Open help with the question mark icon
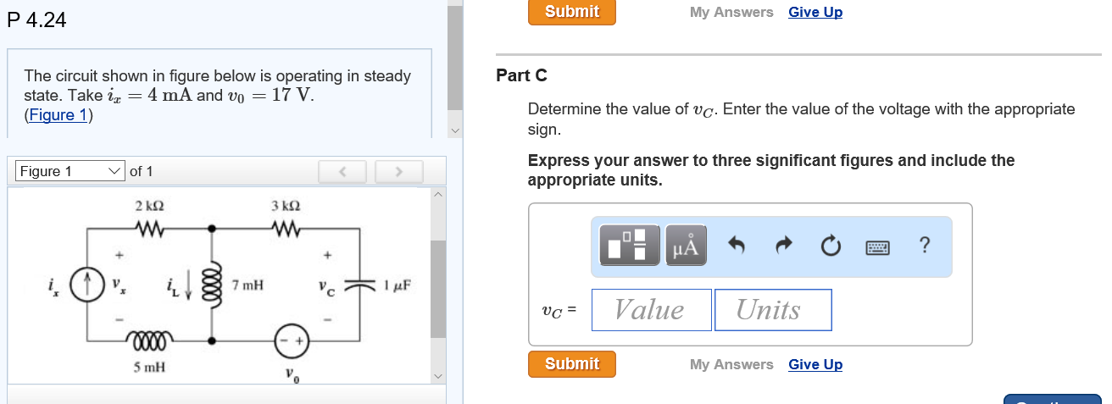 point(924,246)
